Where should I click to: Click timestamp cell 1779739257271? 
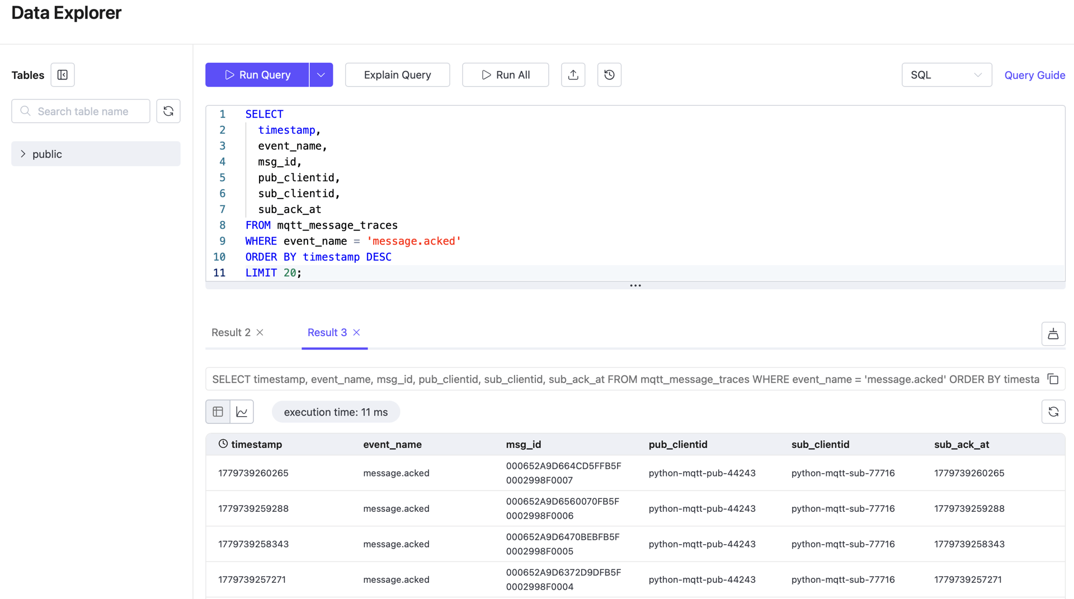click(252, 579)
